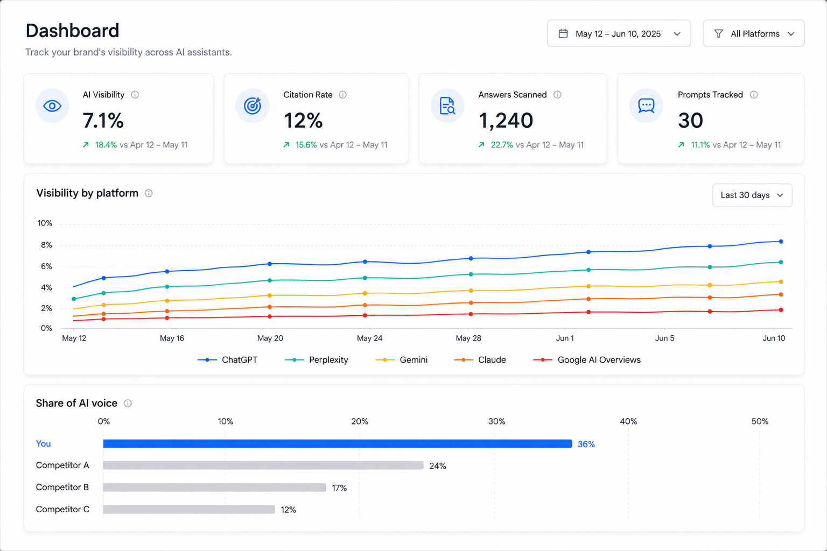Screen dimensions: 827x551
Task: Click Citation Rate green trend arrow
Action: (x=286, y=145)
